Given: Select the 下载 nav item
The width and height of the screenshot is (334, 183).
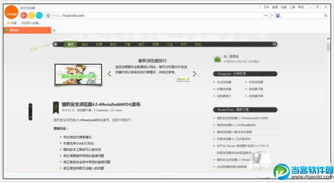Looking at the screenshot, I should [x=127, y=44].
